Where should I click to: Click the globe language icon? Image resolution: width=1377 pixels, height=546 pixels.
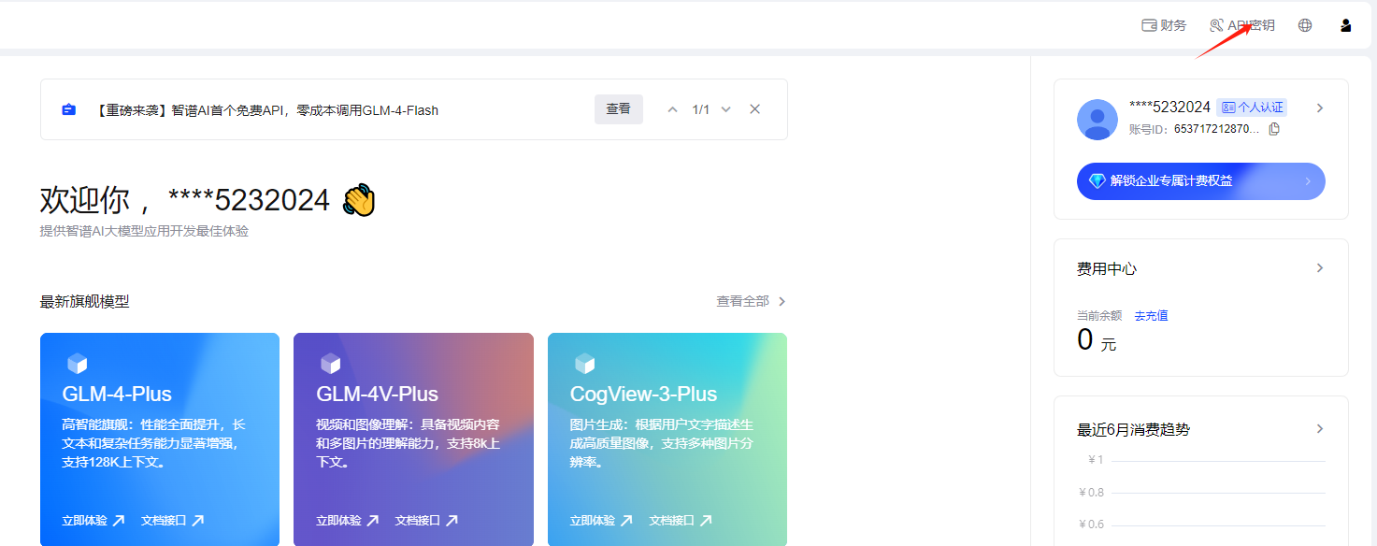coord(1305,25)
